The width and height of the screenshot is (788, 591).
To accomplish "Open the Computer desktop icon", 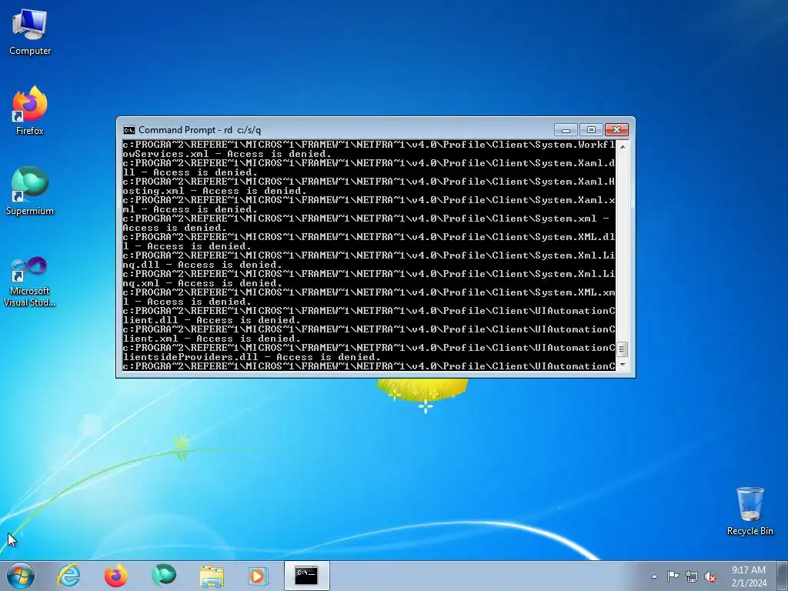I will coord(30,32).
